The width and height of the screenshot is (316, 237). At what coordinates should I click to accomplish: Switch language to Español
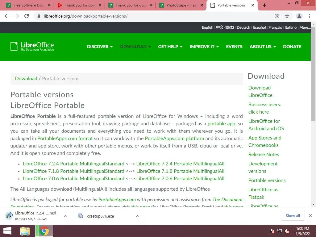tap(259, 27)
